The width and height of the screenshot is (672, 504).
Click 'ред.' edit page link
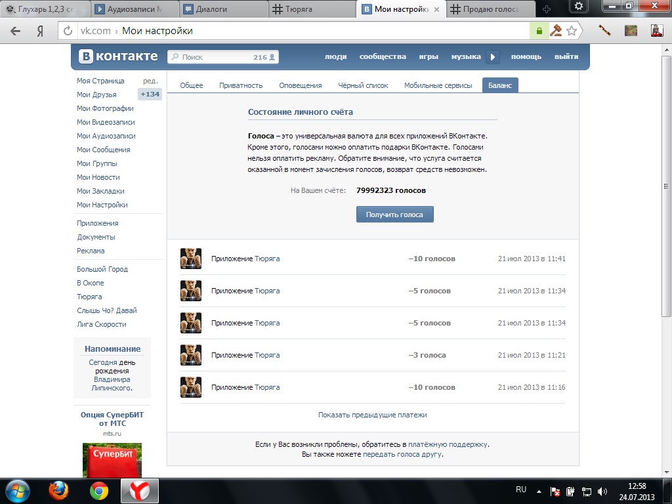(150, 81)
